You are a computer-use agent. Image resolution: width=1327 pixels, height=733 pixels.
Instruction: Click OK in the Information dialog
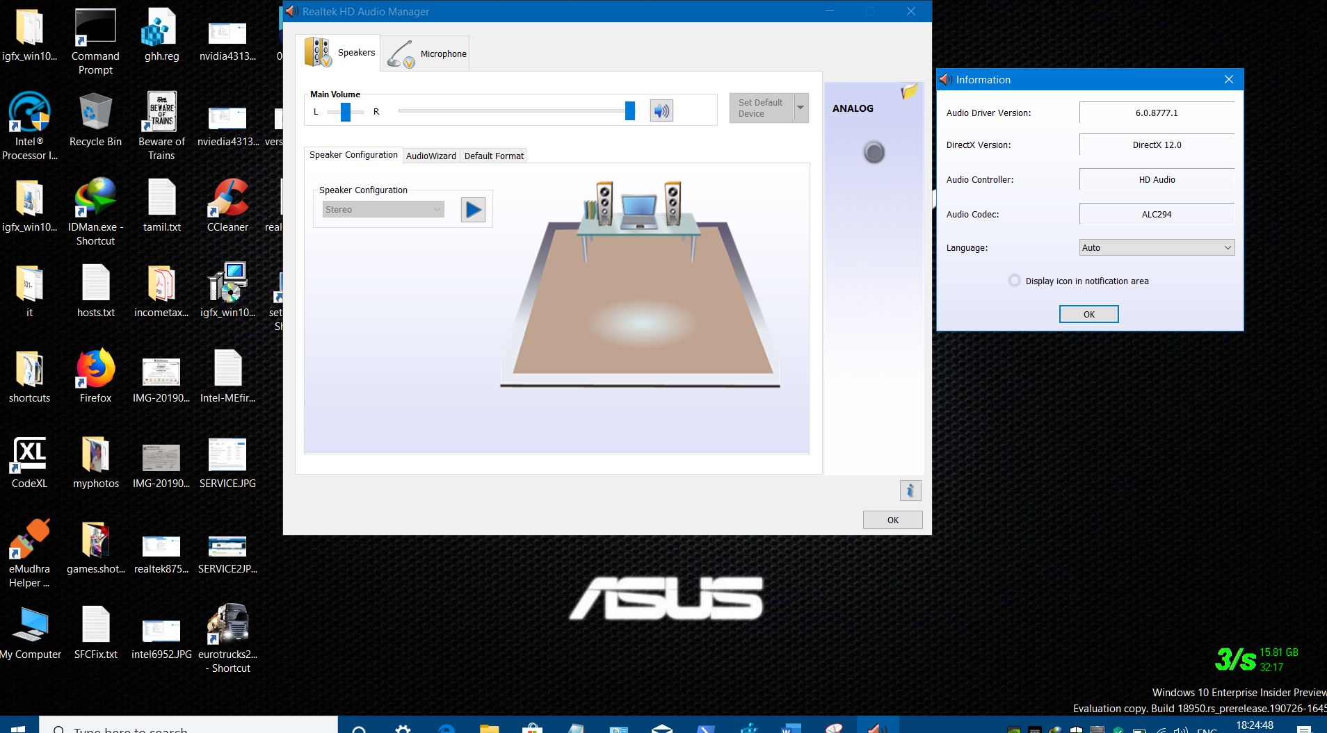1088,314
